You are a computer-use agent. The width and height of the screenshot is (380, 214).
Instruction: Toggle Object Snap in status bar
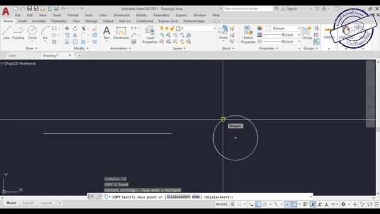(x=294, y=204)
